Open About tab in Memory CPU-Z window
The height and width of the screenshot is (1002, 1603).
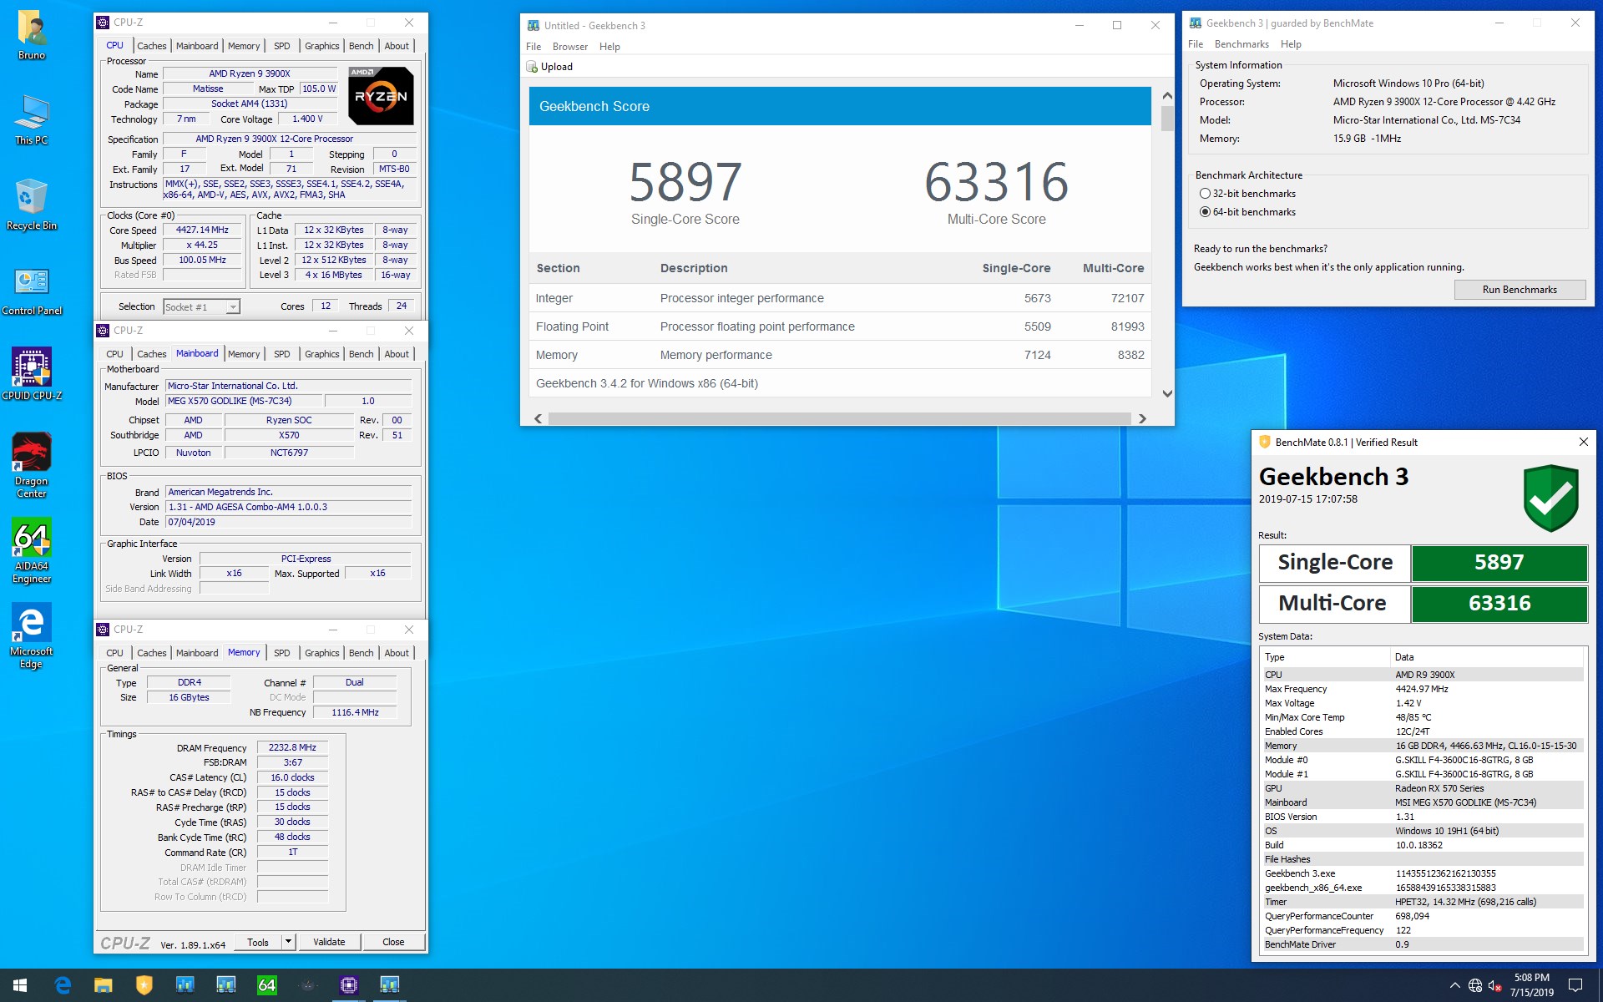[x=397, y=653]
